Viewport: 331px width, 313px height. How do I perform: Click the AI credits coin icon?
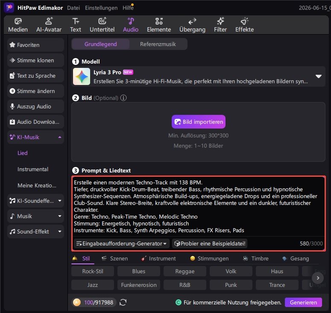click(77, 302)
